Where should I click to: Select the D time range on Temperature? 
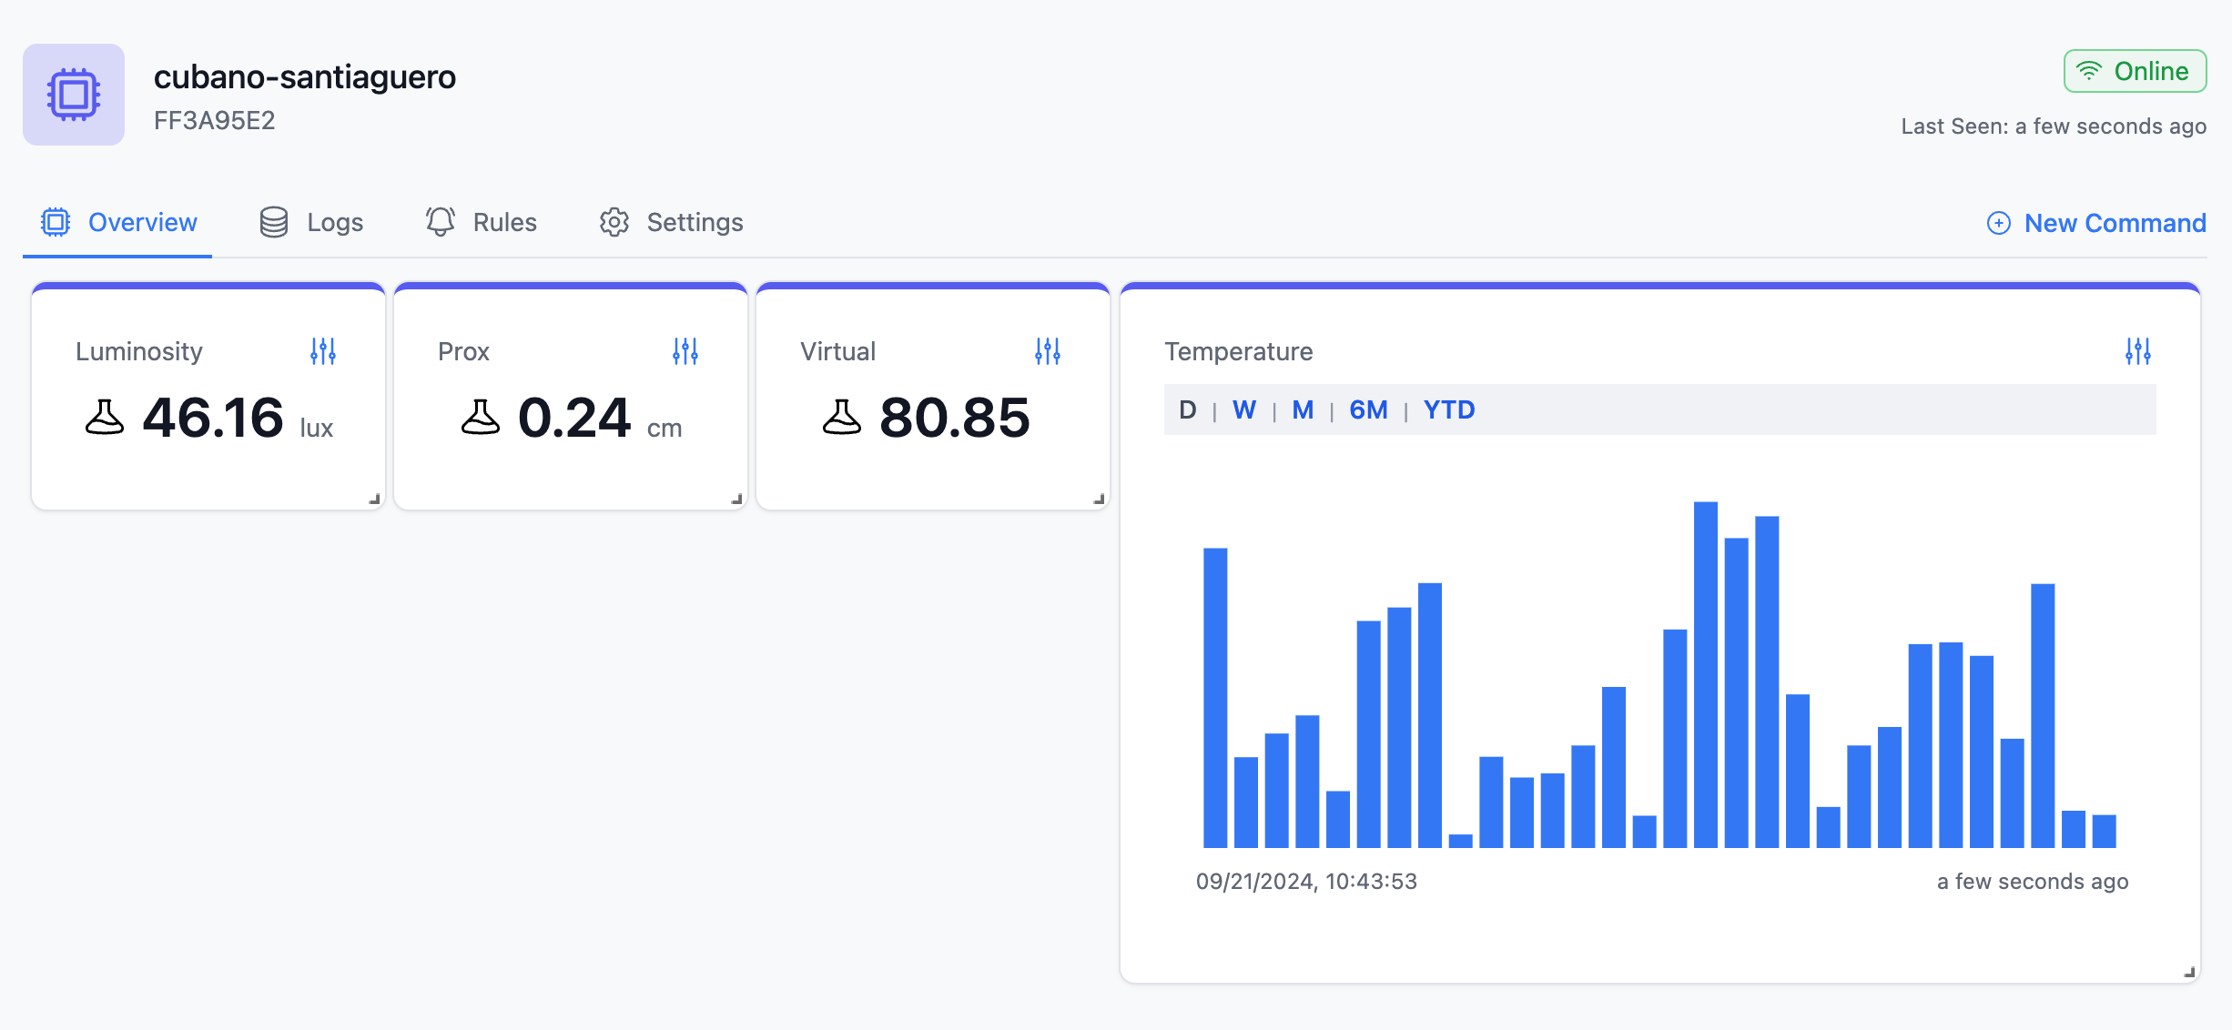pos(1187,409)
